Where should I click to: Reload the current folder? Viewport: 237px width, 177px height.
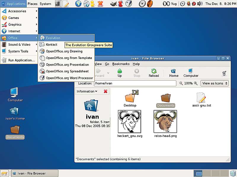pos(154,73)
